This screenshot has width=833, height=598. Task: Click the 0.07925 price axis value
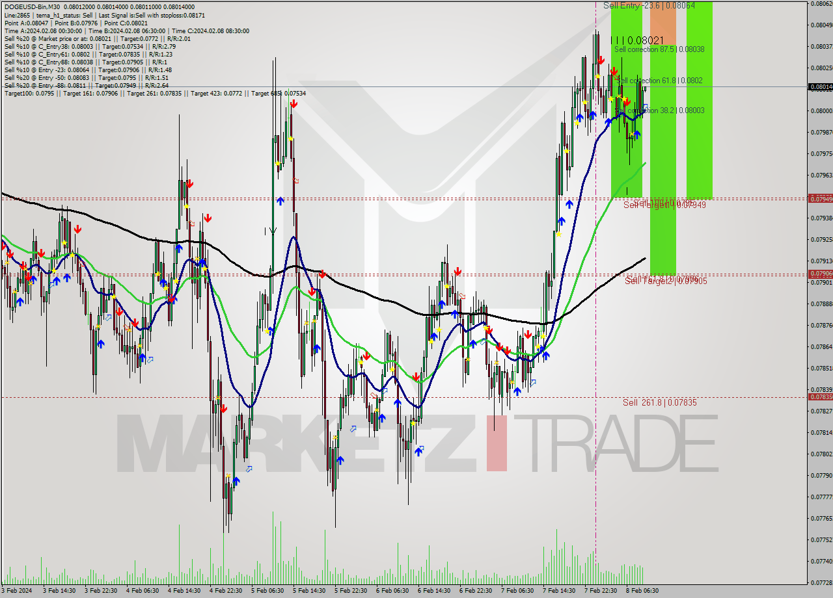pyautogui.click(x=821, y=240)
